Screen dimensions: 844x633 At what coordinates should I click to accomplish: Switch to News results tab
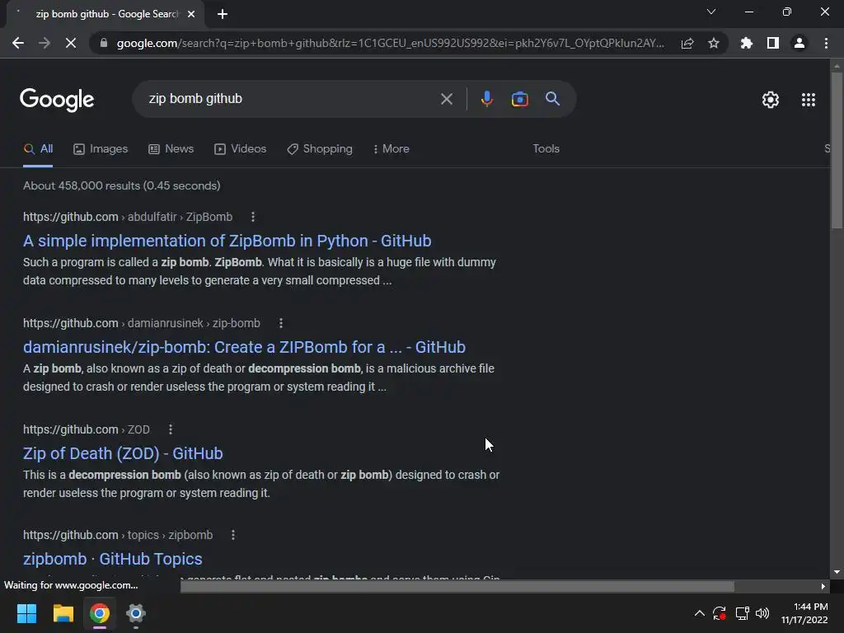click(171, 148)
